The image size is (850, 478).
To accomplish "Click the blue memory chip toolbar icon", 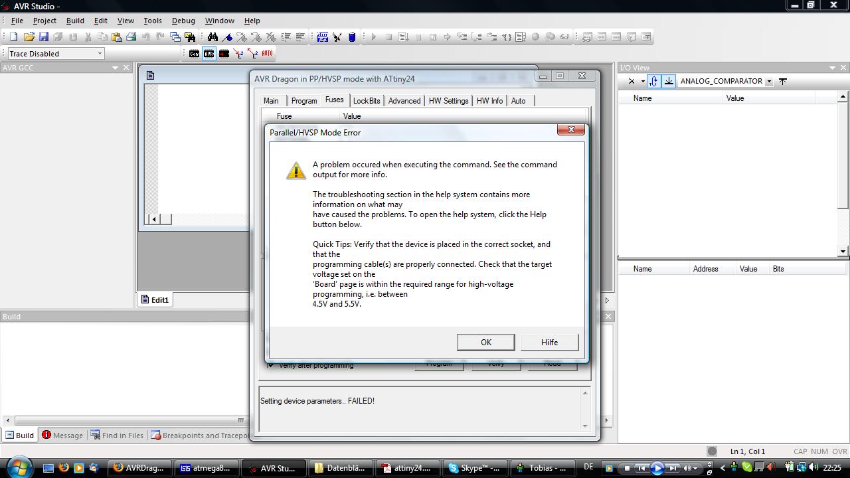I will (x=323, y=37).
